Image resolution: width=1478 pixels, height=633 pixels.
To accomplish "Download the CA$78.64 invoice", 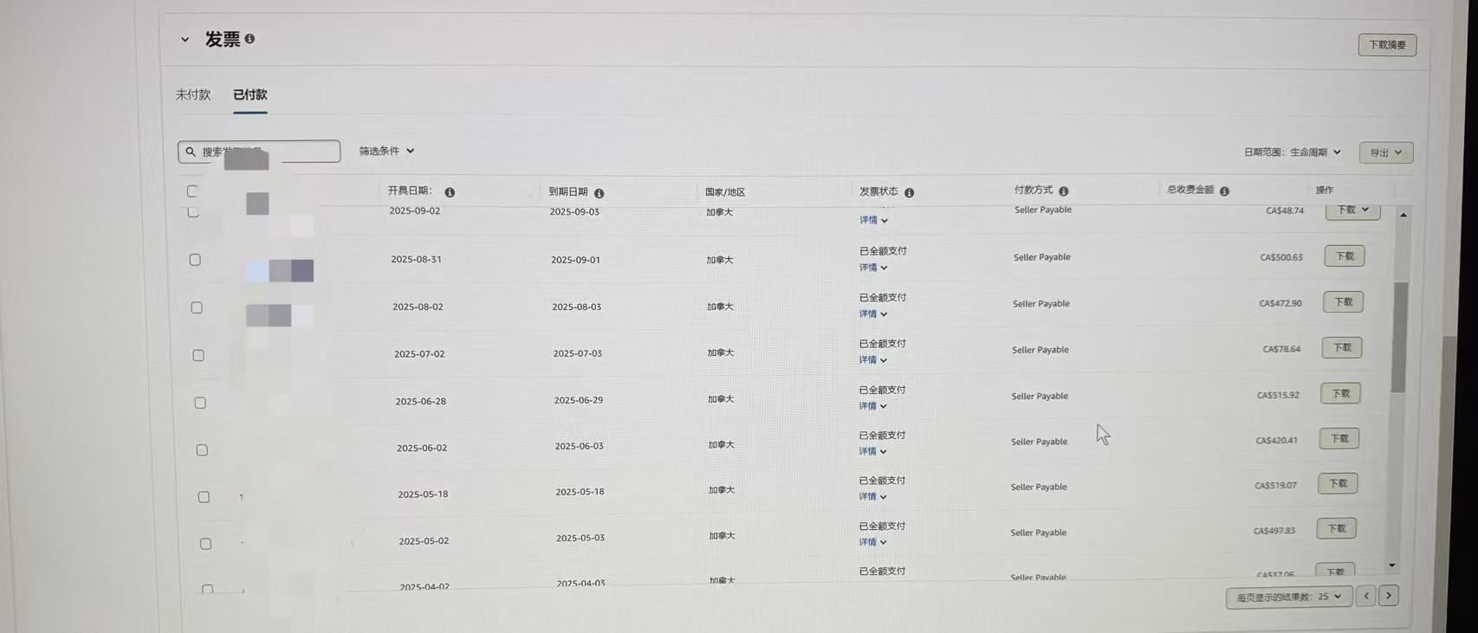I will pos(1342,348).
